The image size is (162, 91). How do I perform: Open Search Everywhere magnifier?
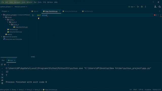pyautogui.click(x=160, y=7)
